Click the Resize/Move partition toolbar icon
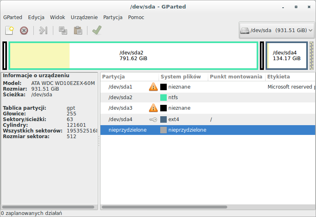Viewport: 316px width, 217px height. (43, 30)
